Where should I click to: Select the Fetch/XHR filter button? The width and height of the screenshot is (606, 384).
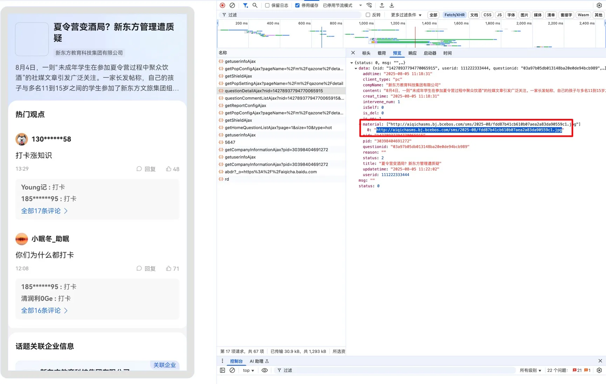[454, 15]
